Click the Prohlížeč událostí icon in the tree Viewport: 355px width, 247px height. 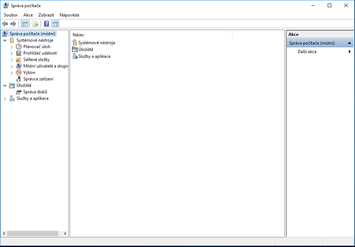click(x=19, y=53)
